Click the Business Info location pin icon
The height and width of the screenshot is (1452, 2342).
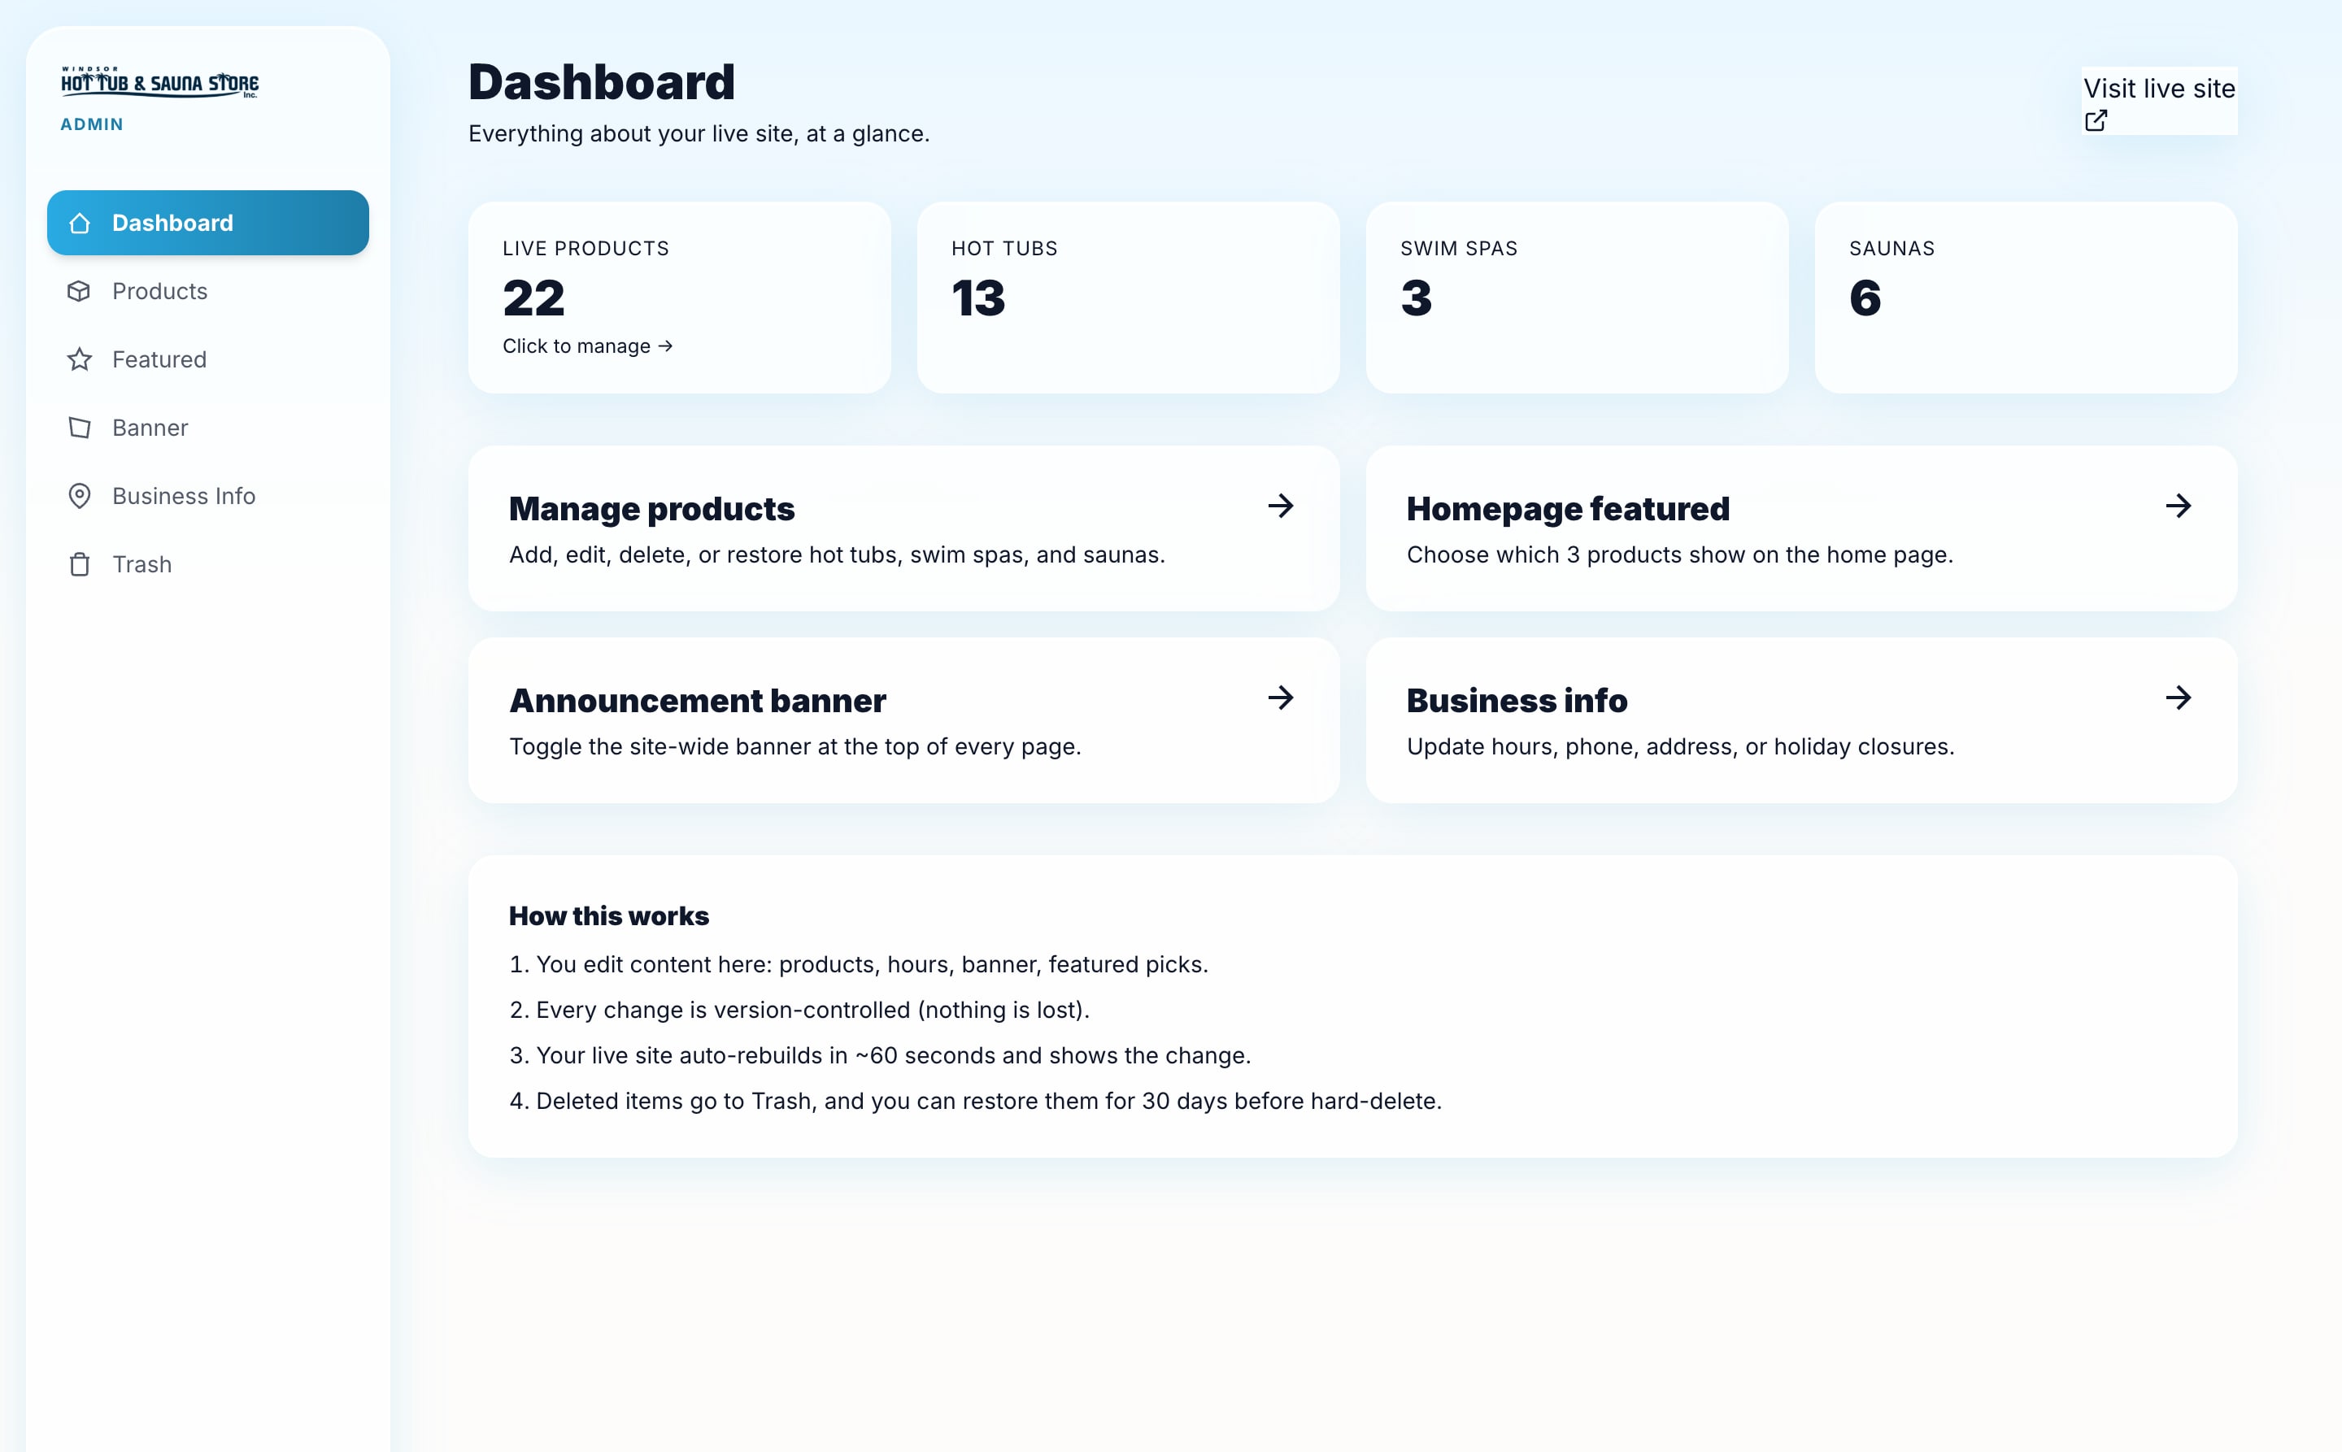click(80, 496)
